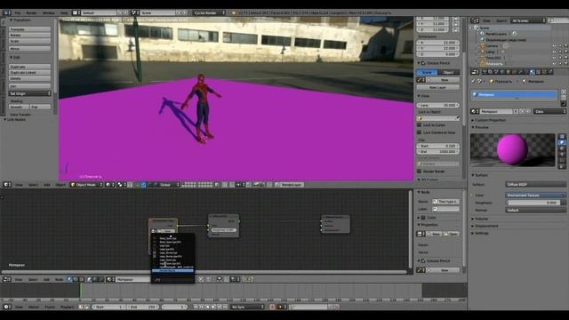569x320 pixels.
Task: Toggle Плоскость visibility eye in outliner
Action: [555, 63]
